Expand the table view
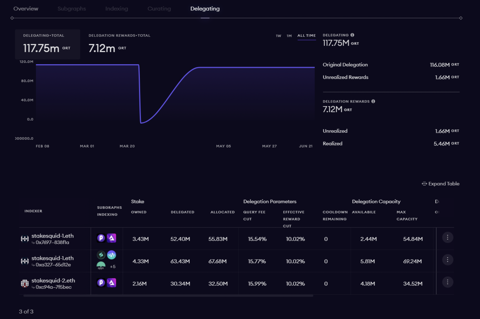This screenshot has width=480, height=319. point(441,184)
